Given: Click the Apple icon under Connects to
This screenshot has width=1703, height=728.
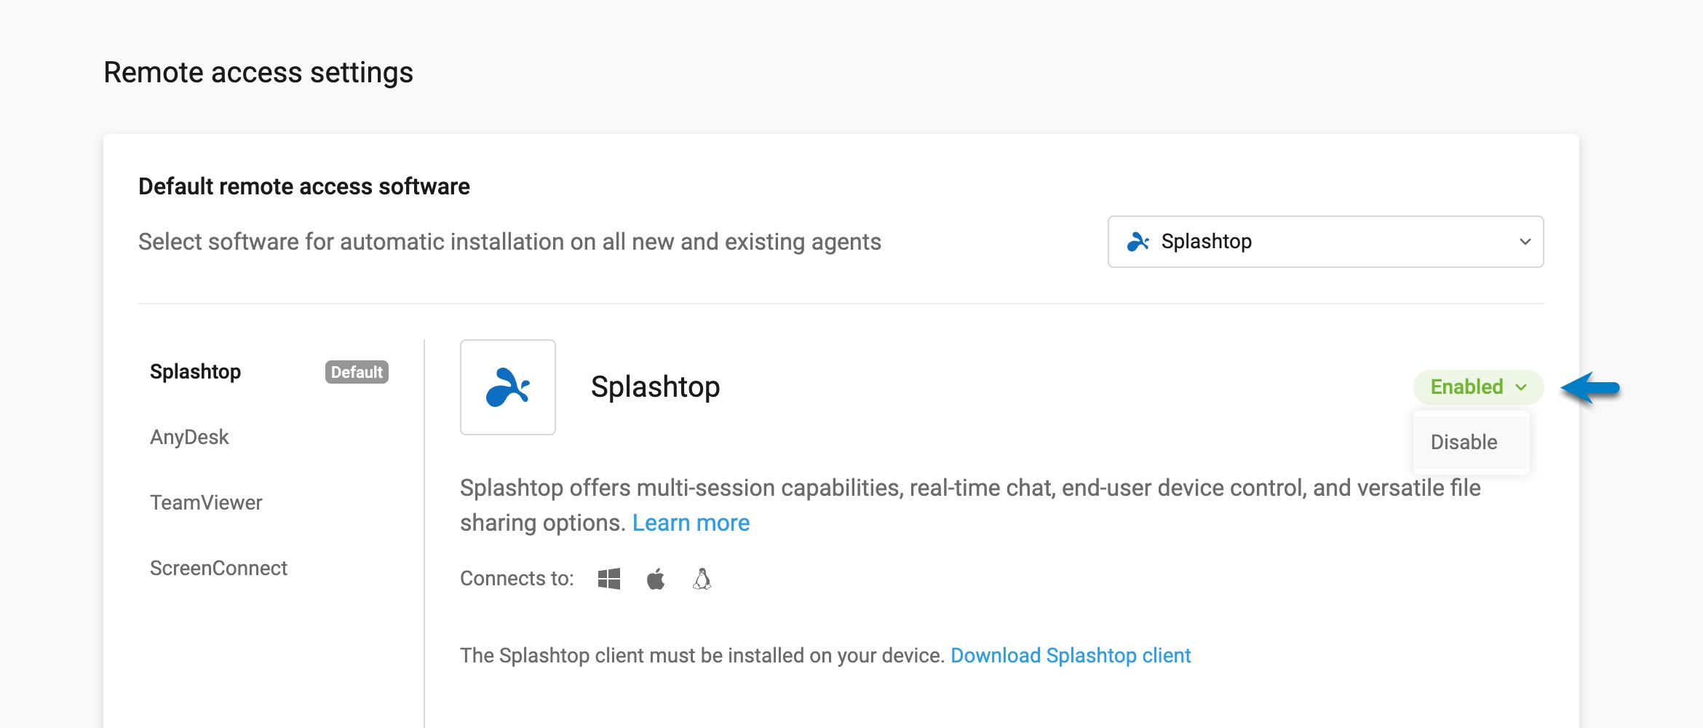Looking at the screenshot, I should 655,578.
